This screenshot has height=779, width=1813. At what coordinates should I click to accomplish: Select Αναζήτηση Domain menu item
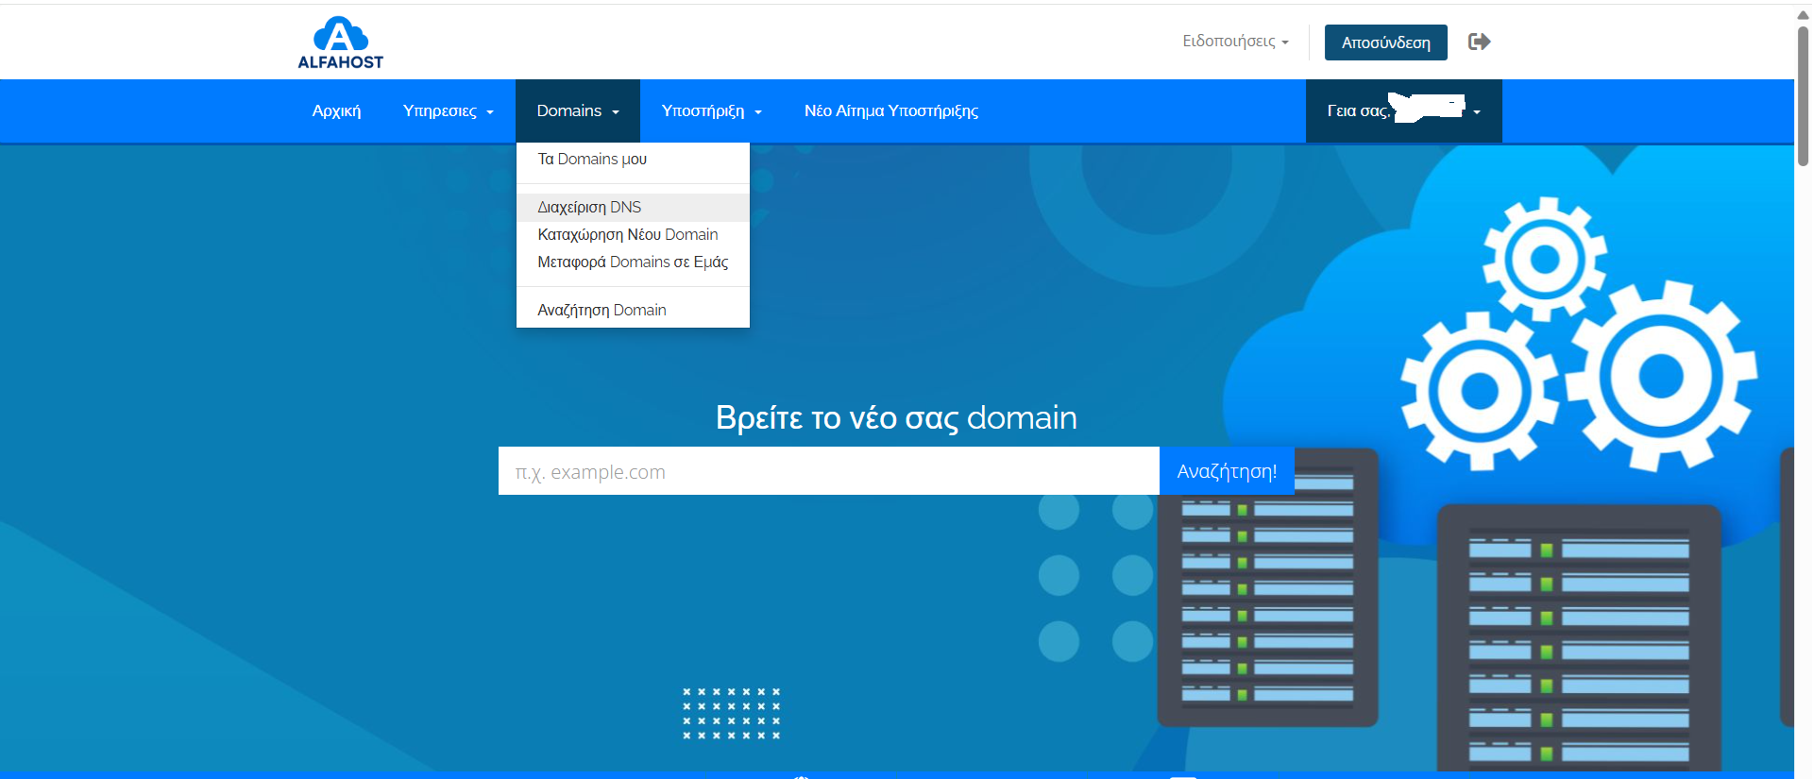(x=602, y=311)
